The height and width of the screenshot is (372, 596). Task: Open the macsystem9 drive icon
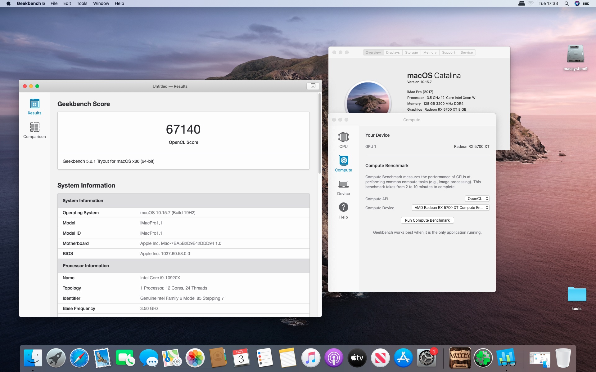click(x=575, y=55)
